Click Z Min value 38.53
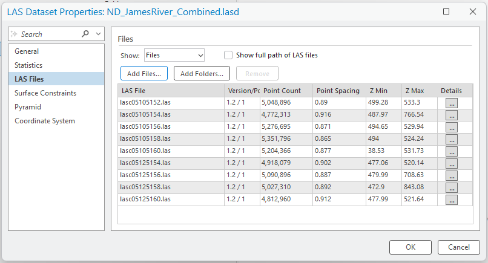This screenshot has width=488, height=263. tap(376, 151)
